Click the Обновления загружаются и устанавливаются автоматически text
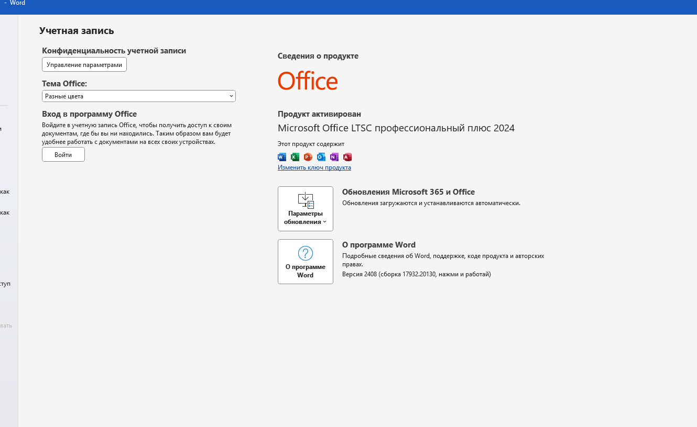This screenshot has width=697, height=427. pos(431,203)
